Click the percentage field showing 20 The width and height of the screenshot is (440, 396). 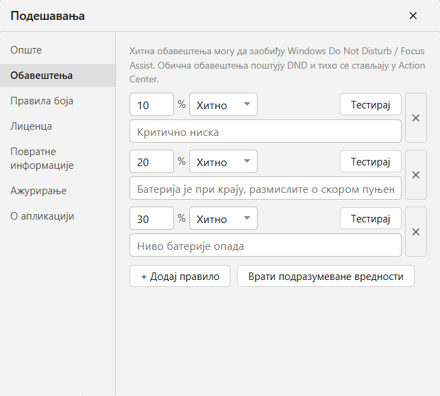[x=152, y=161]
